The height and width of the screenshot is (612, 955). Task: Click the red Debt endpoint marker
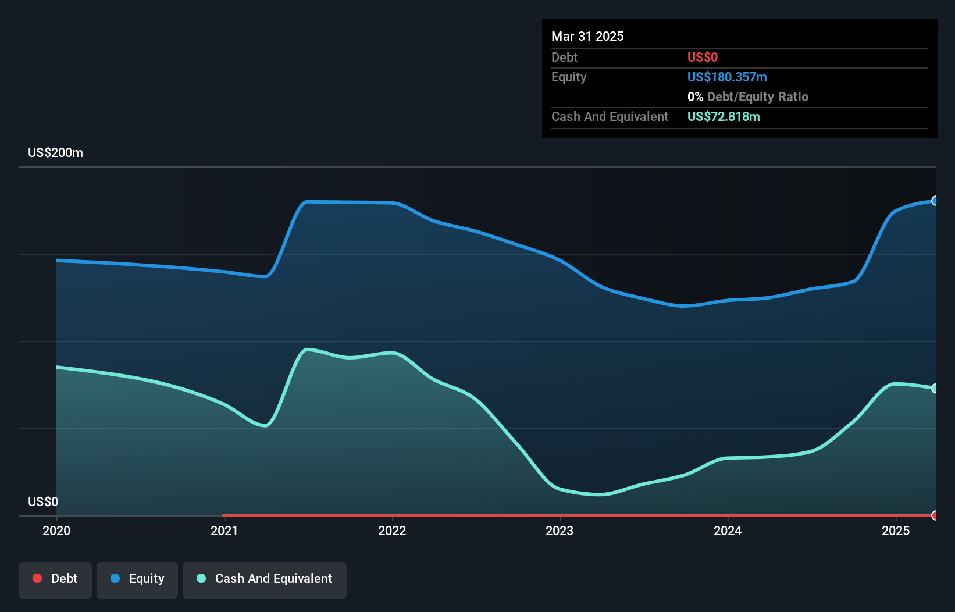[935, 515]
